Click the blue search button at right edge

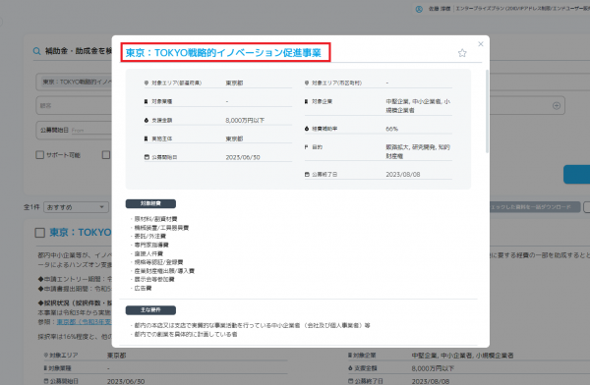click(x=576, y=175)
